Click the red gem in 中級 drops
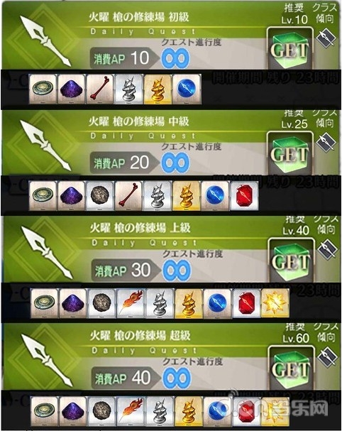Image resolution: width=342 pixels, height=431 pixels. (x=243, y=196)
